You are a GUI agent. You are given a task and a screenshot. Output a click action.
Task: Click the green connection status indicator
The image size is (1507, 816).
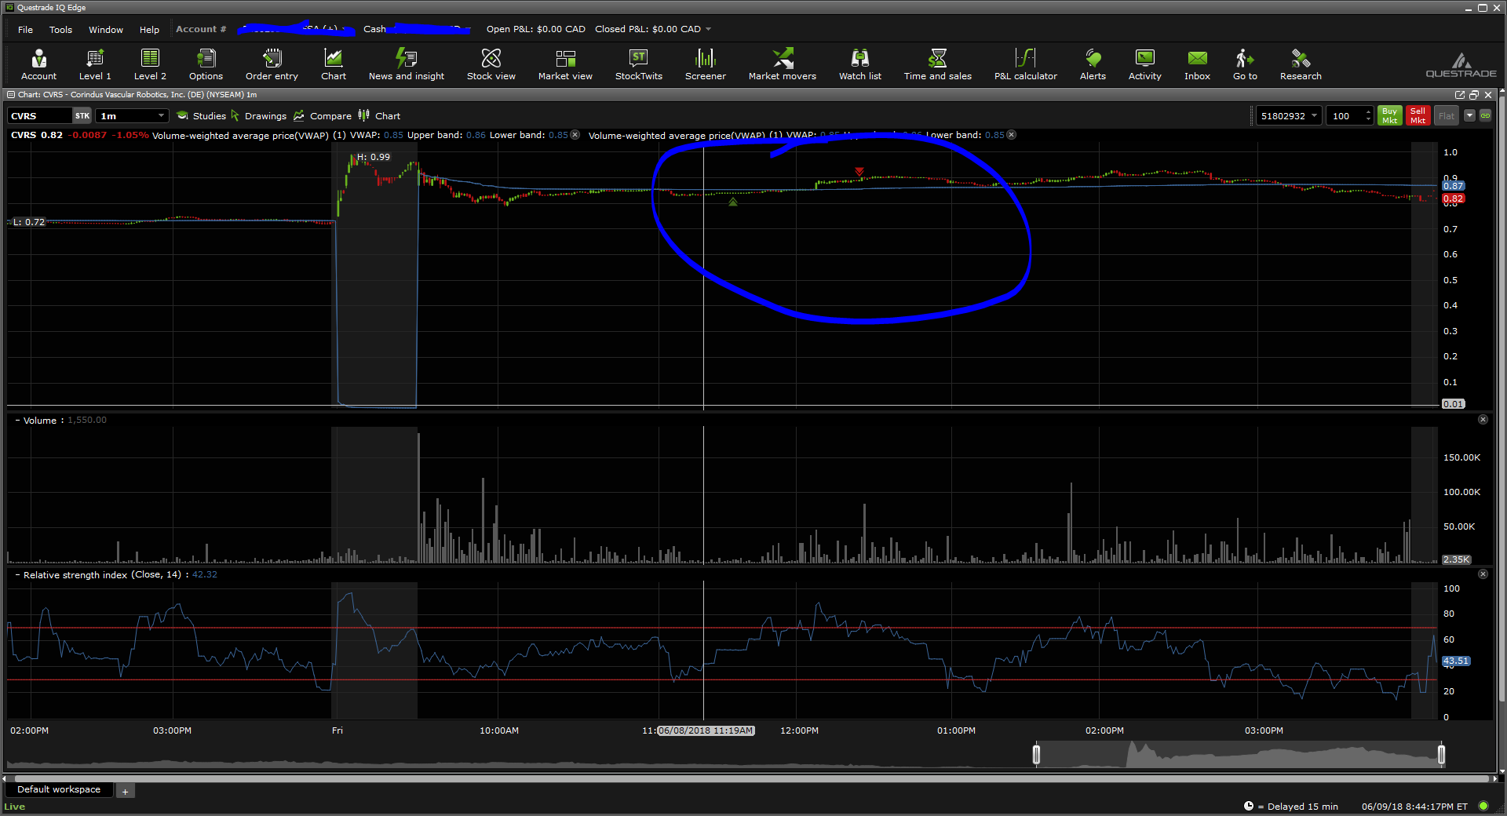pos(1483,806)
